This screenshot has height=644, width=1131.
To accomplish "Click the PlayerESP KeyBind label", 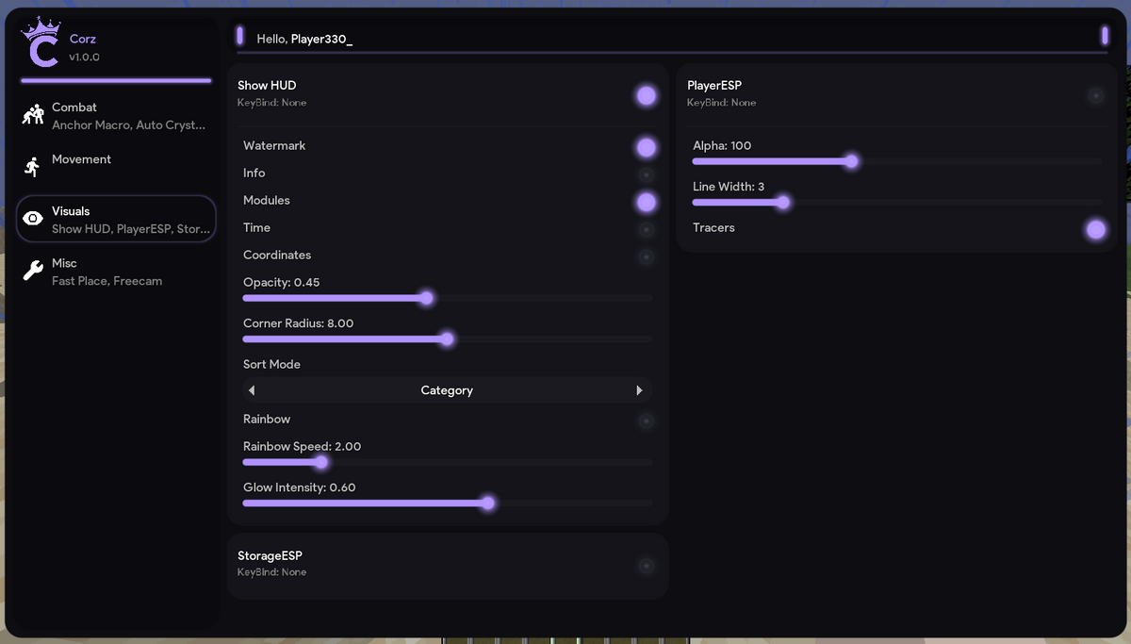I will pyautogui.click(x=721, y=103).
